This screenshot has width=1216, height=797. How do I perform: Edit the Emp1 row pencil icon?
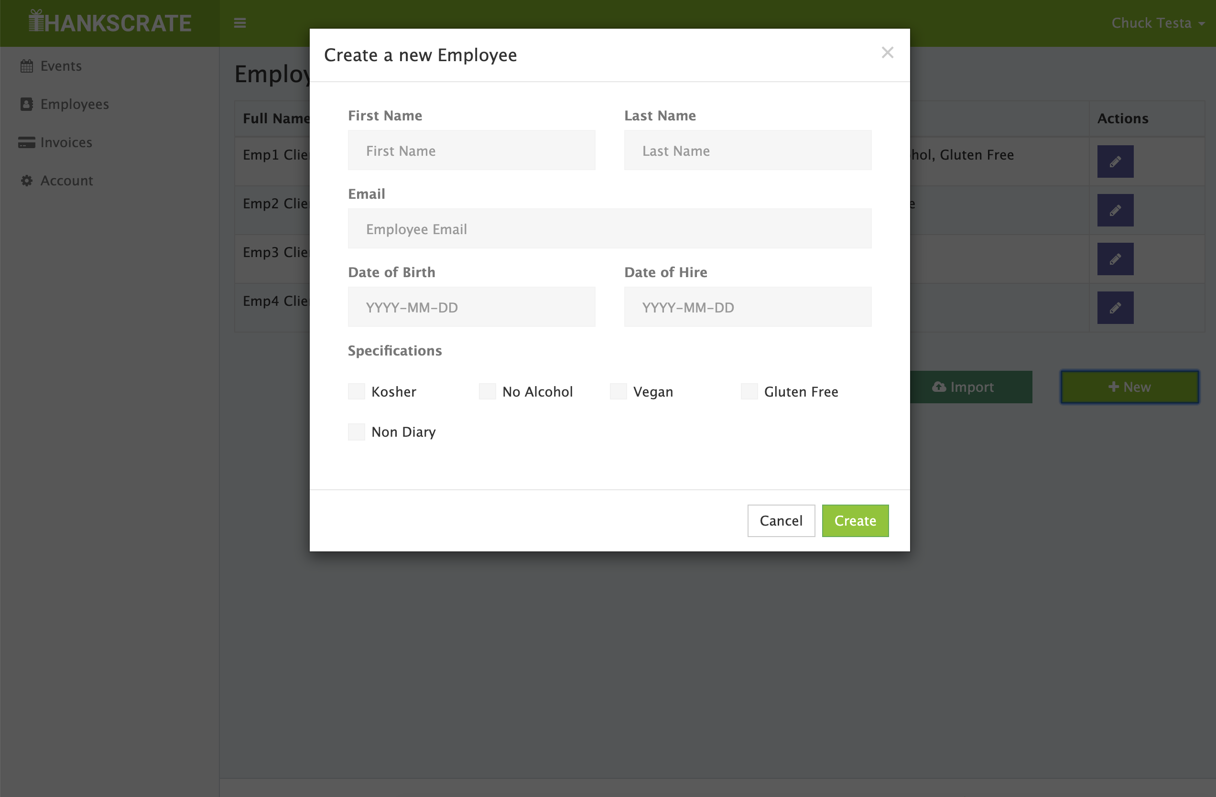click(1115, 162)
